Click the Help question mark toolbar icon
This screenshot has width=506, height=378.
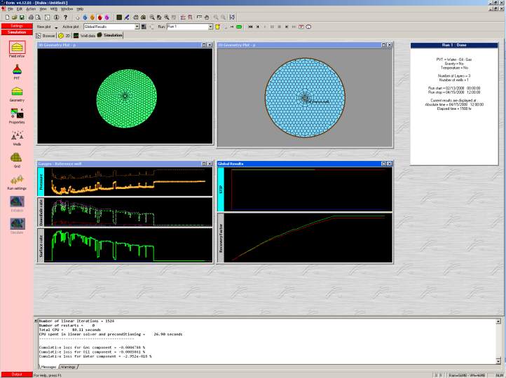(x=66, y=16)
